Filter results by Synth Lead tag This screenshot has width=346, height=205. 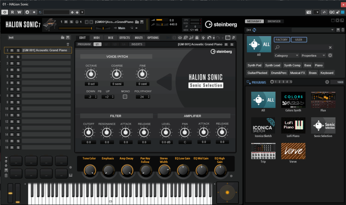273,65
